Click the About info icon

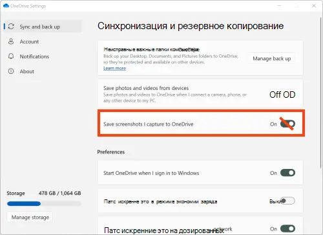pyautogui.click(x=11, y=71)
